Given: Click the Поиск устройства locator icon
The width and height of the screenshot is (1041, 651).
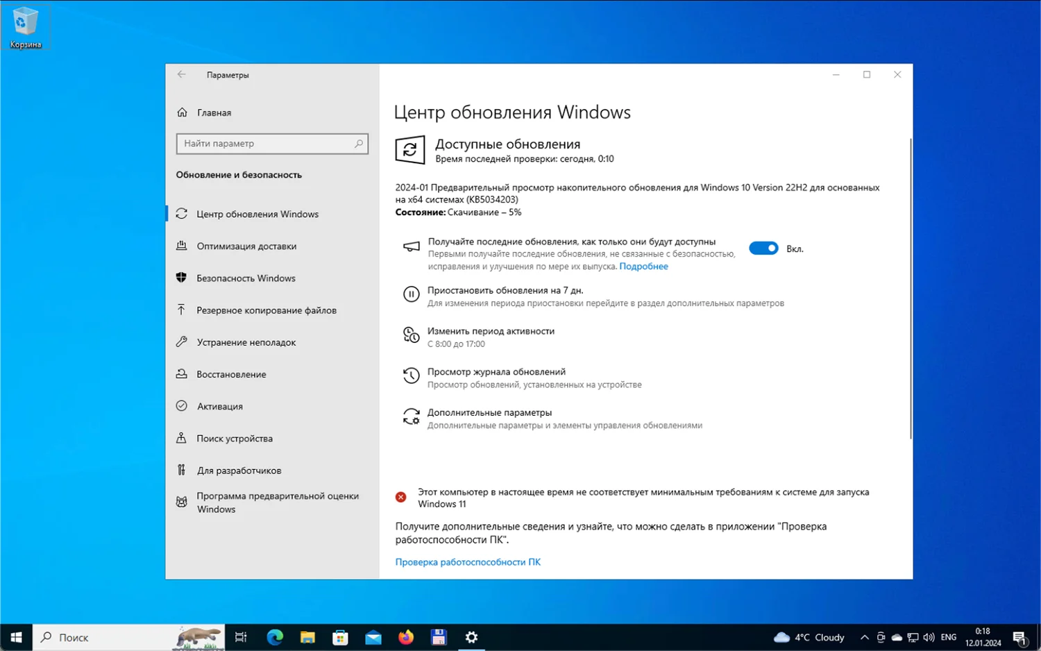Looking at the screenshot, I should click(x=182, y=438).
